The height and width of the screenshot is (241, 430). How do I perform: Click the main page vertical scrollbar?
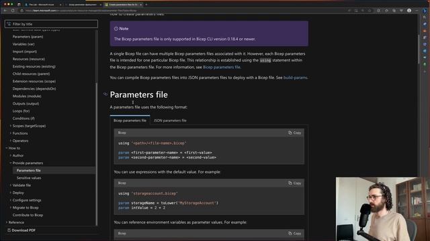[419, 49]
